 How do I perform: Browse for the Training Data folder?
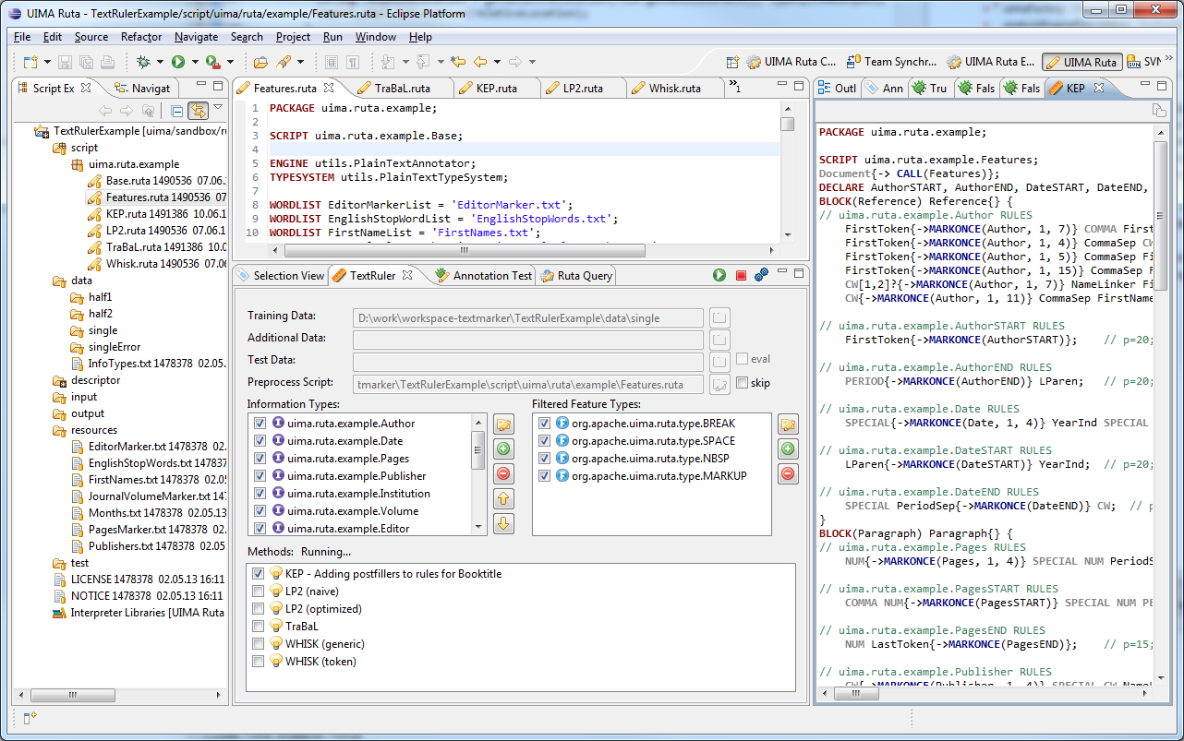719,317
